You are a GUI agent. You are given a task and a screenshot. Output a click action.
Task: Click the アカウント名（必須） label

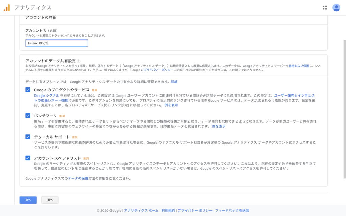click(42, 31)
